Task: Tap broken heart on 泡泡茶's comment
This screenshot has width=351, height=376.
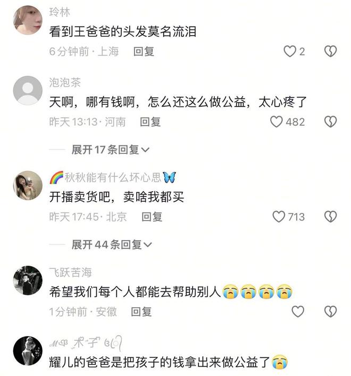Action: (x=331, y=122)
